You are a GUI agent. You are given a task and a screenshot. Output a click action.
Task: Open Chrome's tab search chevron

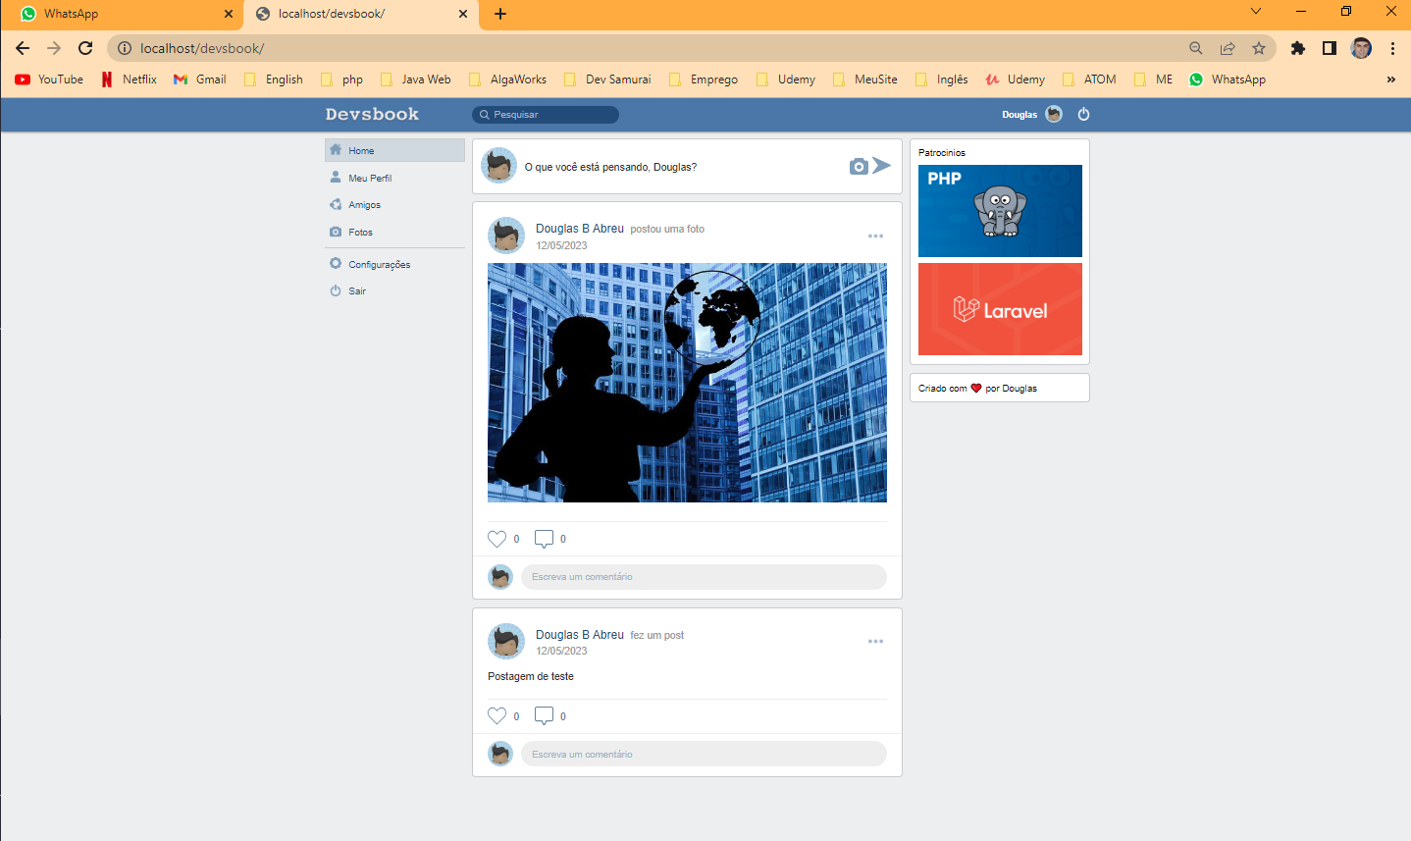(x=1256, y=13)
